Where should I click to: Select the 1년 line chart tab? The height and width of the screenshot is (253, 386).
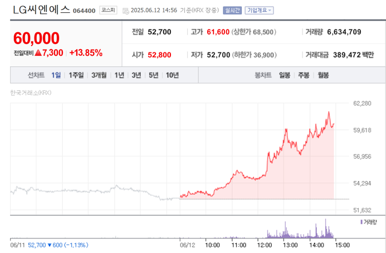pos(119,75)
